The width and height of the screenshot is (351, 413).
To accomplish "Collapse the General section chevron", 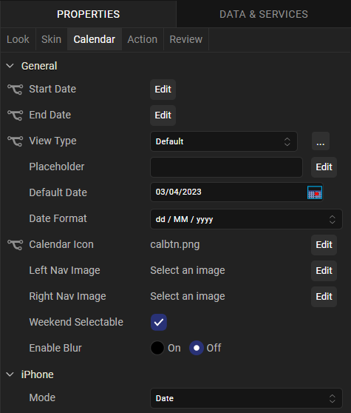I will pos(10,66).
